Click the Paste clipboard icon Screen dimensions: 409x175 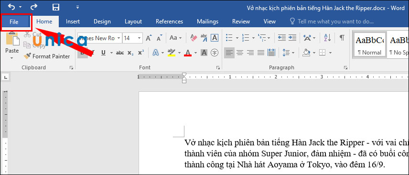click(12, 39)
